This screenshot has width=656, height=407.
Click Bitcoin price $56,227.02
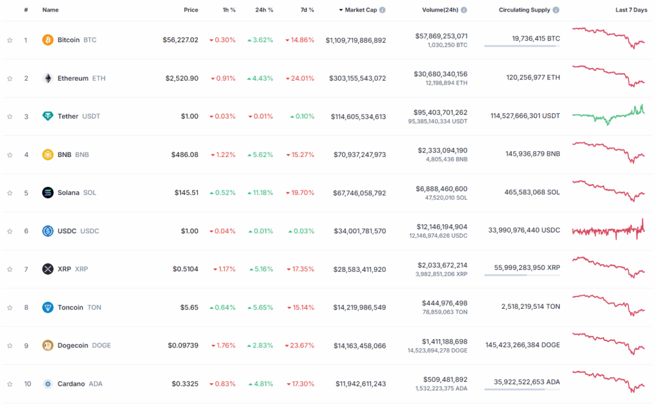click(x=180, y=40)
